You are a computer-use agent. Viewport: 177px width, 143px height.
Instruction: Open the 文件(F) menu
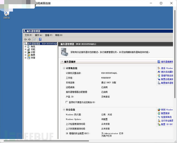(x=28, y=35)
